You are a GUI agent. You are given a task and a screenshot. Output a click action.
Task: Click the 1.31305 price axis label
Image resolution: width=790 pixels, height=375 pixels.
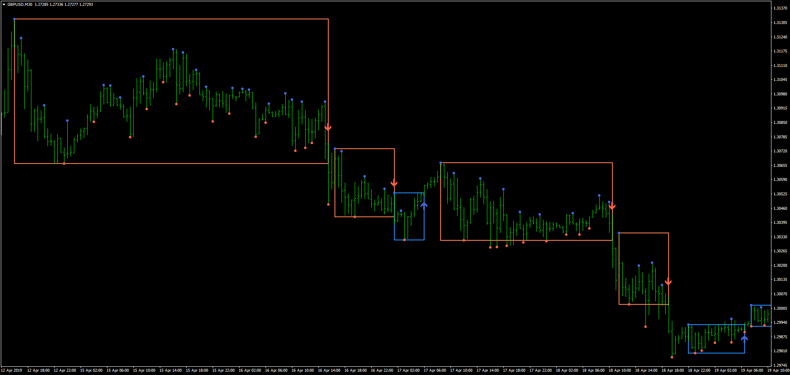[780, 23]
